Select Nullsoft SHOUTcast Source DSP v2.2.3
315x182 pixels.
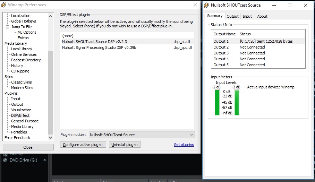tap(127, 42)
